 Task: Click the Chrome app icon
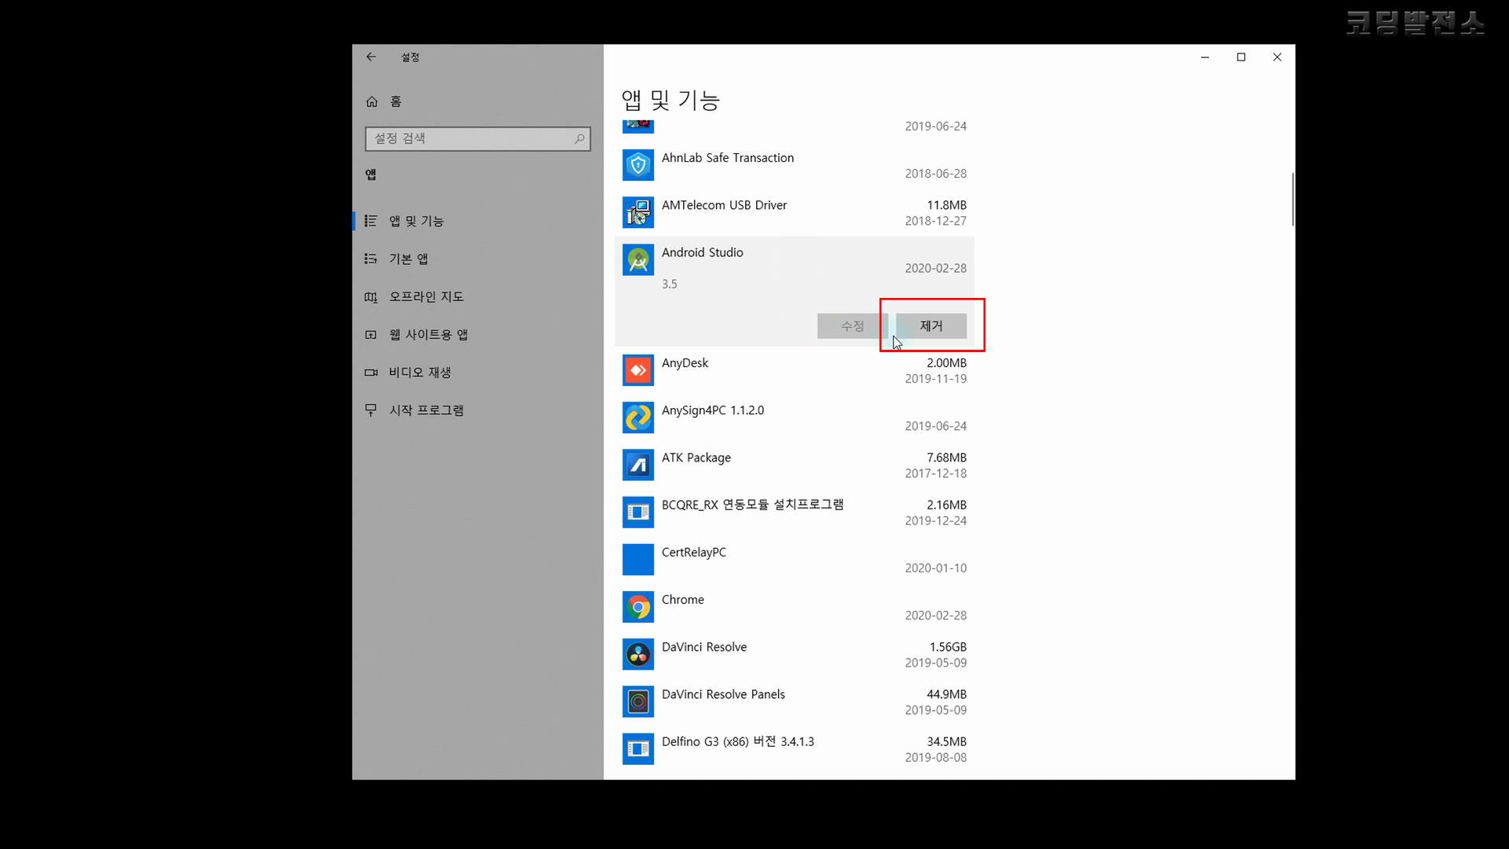(x=637, y=607)
